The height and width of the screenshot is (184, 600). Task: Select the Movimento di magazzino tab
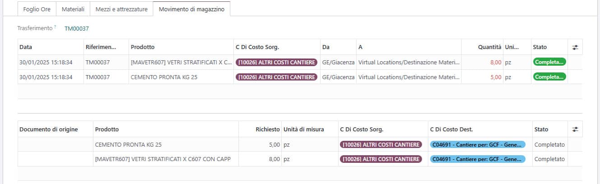click(192, 9)
